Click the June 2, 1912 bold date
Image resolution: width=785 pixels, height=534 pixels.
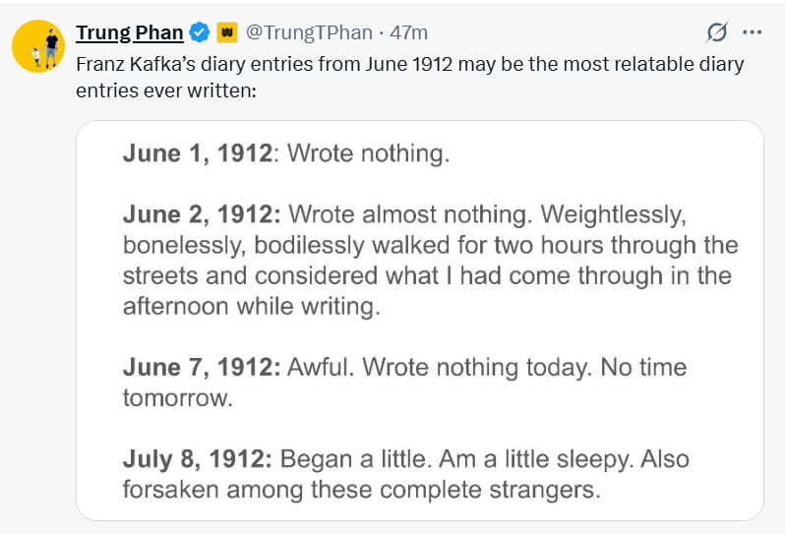pos(202,214)
